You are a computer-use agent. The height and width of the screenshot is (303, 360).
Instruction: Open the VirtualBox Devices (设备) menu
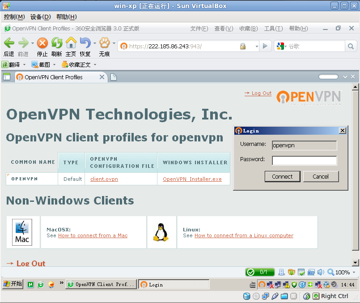click(40, 17)
